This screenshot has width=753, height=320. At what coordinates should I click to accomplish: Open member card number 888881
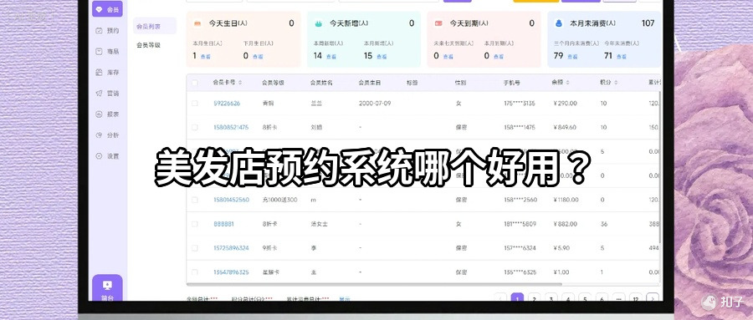pos(223,224)
